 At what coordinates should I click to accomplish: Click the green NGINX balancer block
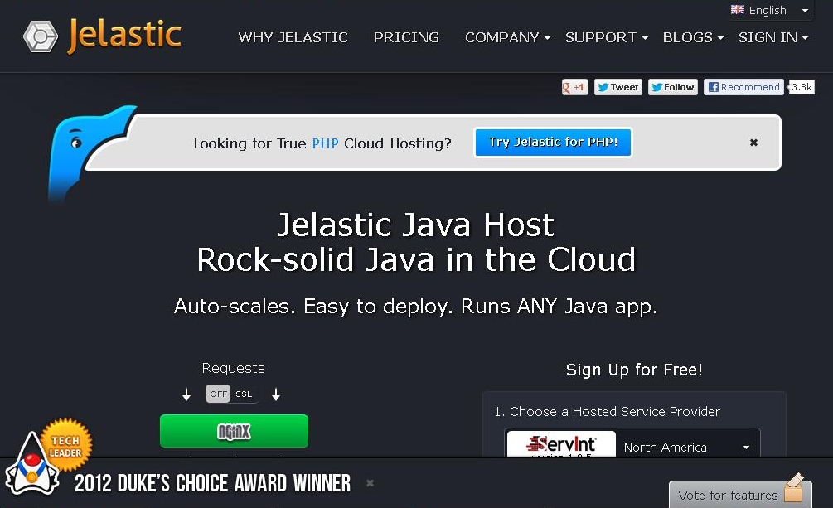click(234, 431)
